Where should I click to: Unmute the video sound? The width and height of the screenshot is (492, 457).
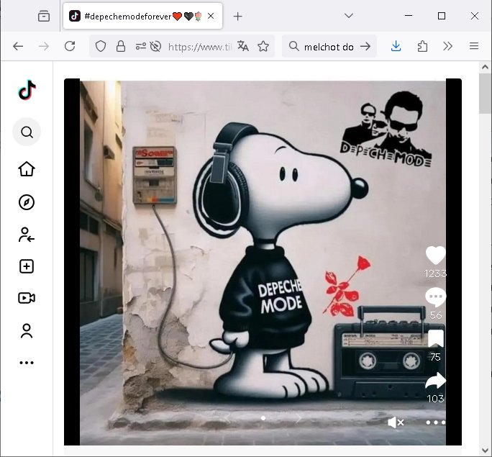pos(396,422)
